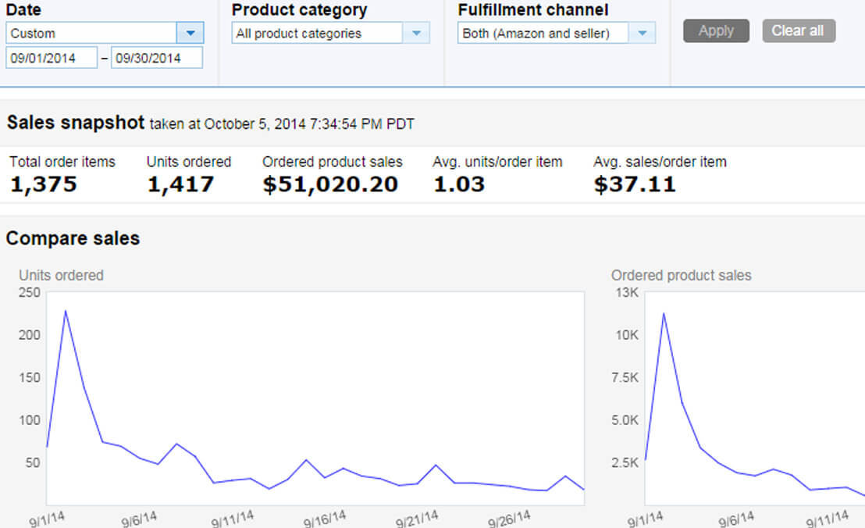Select the start date field 09/01/2014
Image resolution: width=865 pixels, height=528 pixels.
tap(52, 58)
